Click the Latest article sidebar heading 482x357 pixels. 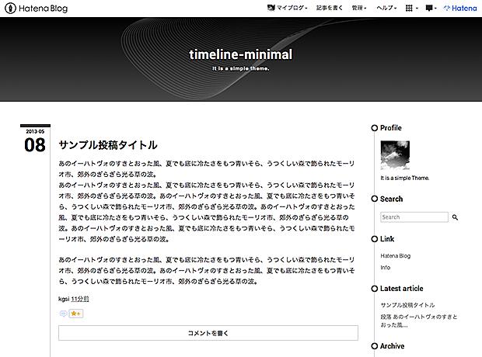pos(401,289)
